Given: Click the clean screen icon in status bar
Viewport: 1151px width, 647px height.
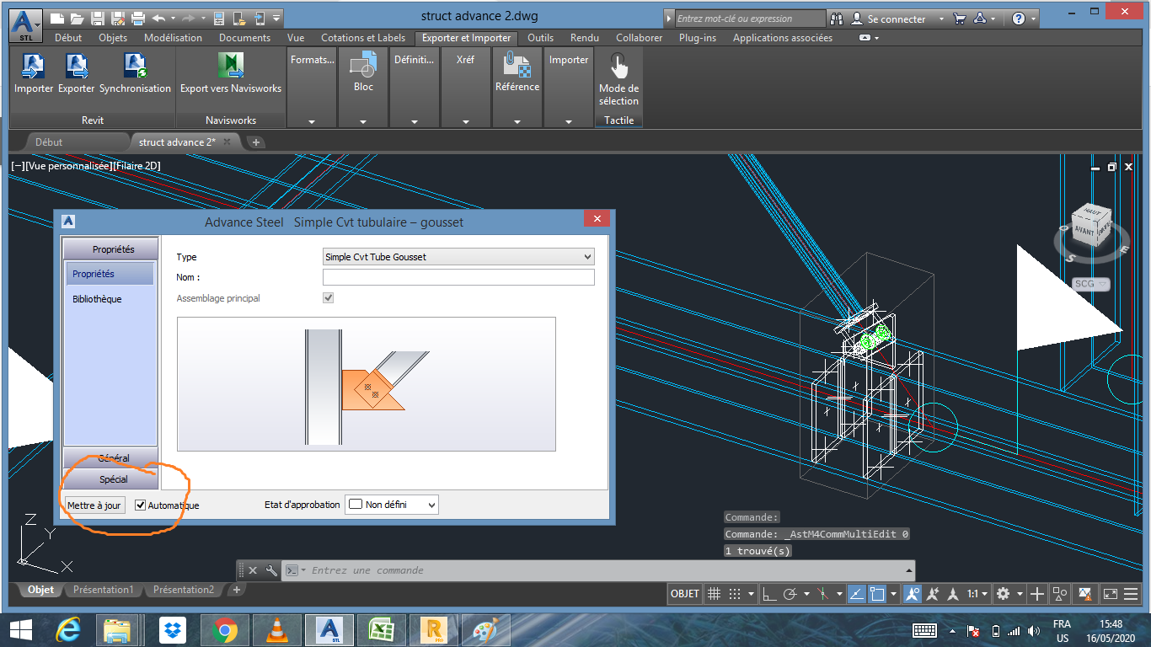Looking at the screenshot, I should pyautogui.click(x=1110, y=594).
